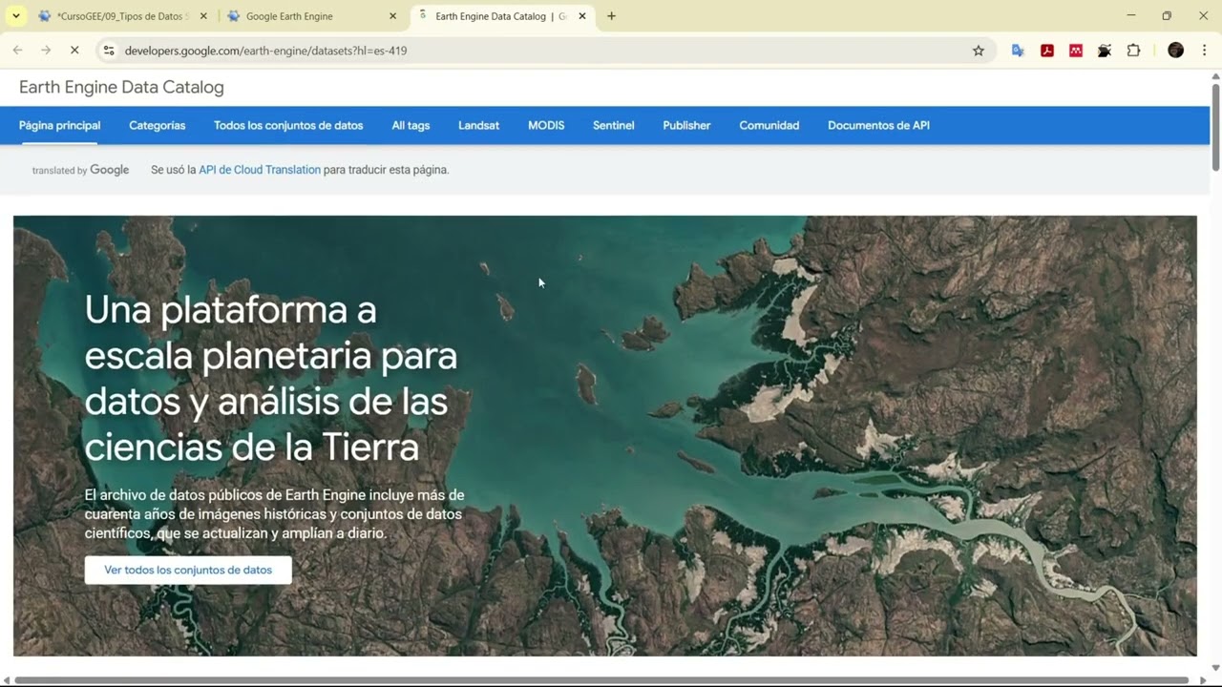Viewport: 1222px width, 687px height.
Task: Open the Categorías navigation tab
Action: tap(158, 125)
